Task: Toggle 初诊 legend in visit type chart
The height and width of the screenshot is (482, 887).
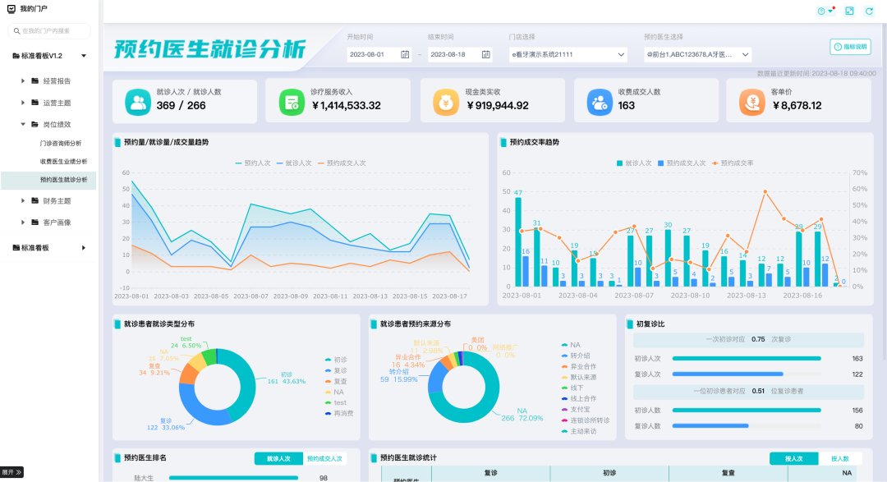Action: tap(335, 360)
